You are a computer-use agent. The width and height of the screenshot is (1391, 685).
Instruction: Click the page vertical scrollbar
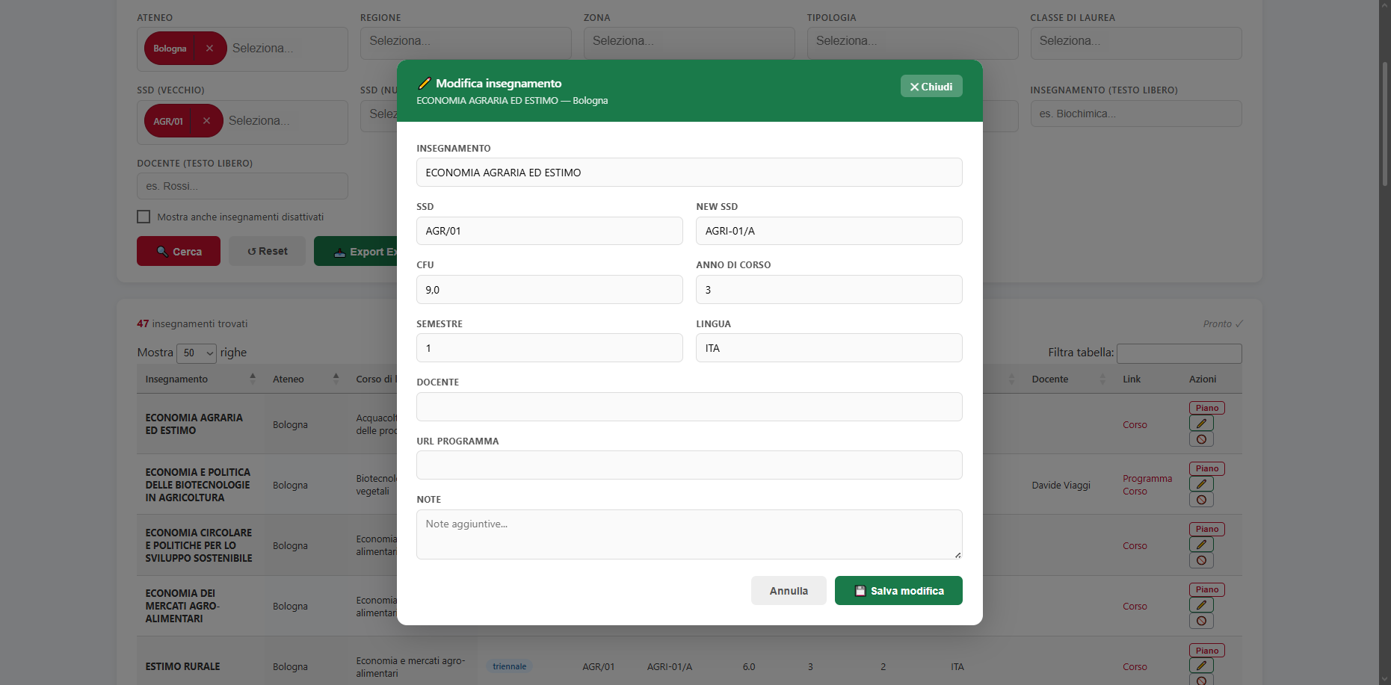pos(1385,123)
